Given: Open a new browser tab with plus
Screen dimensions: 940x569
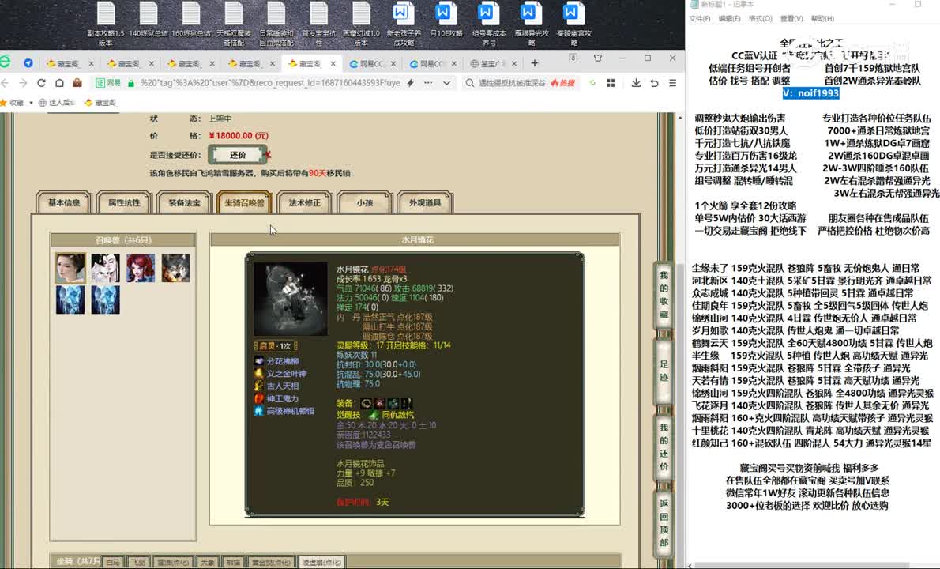Looking at the screenshot, I should (534, 63).
